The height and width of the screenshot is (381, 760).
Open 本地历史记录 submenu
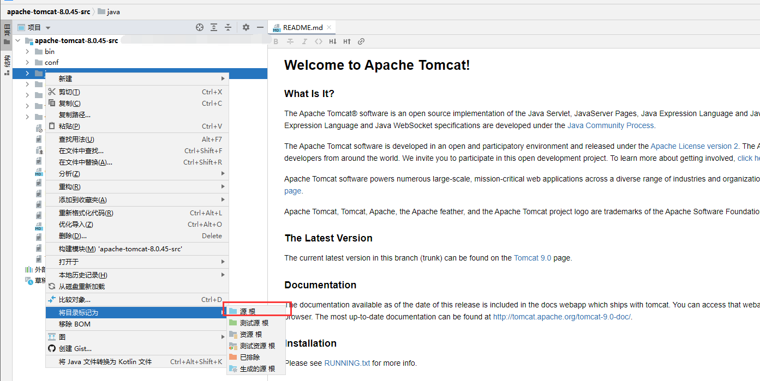pyautogui.click(x=137, y=275)
